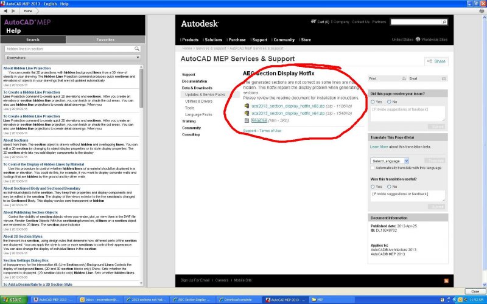Switch to Download complete taskbar item
487x304 pixels.
(x=237, y=300)
